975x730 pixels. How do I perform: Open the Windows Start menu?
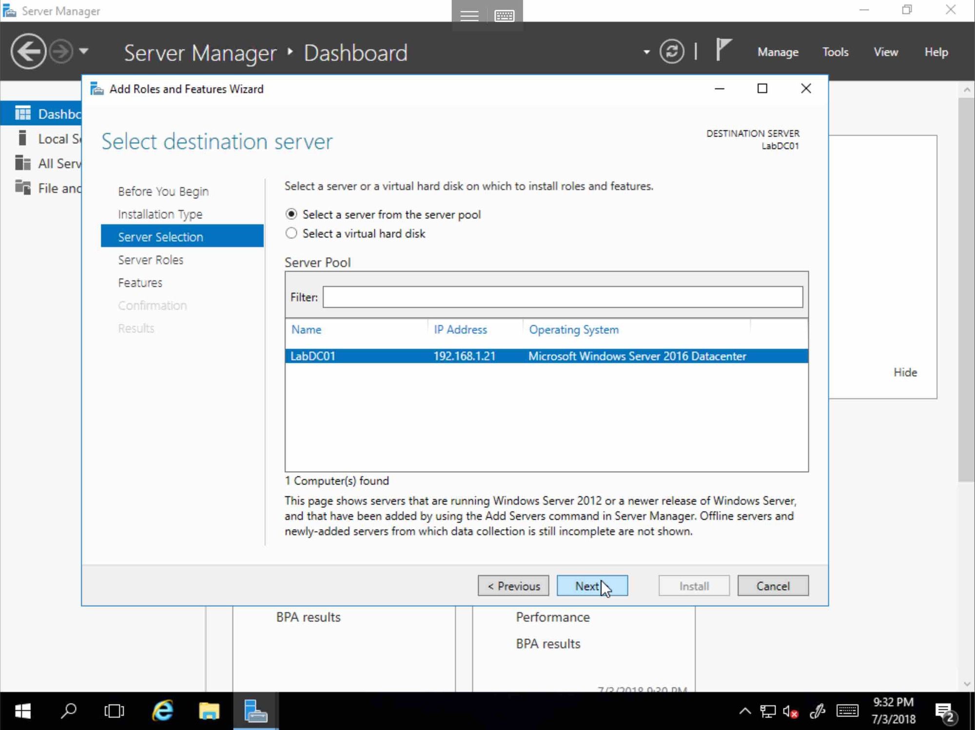(23, 711)
